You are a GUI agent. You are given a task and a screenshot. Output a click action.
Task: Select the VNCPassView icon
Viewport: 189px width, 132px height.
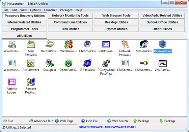tap(163, 63)
